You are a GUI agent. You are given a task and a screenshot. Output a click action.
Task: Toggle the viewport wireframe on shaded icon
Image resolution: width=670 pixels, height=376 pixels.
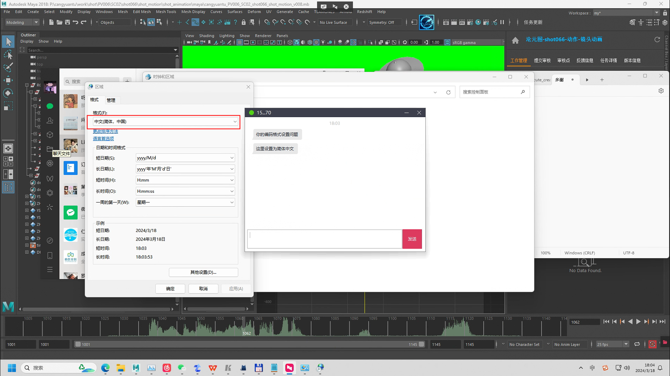pyautogui.click(x=310, y=43)
